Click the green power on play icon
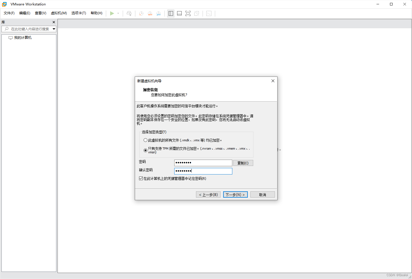 click(112, 13)
